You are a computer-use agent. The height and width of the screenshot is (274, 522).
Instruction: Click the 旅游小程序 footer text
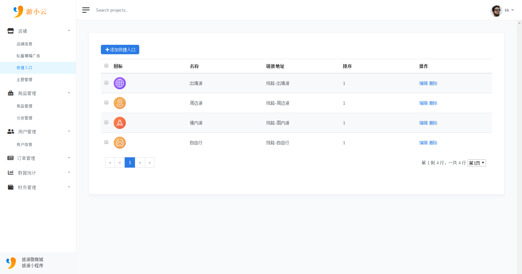point(32,265)
